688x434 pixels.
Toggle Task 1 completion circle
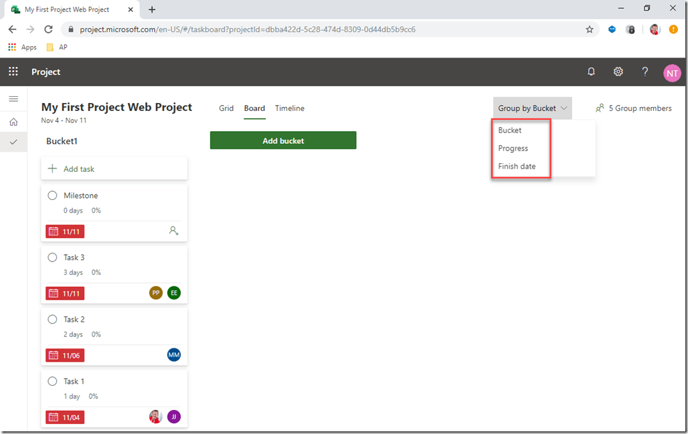point(52,381)
